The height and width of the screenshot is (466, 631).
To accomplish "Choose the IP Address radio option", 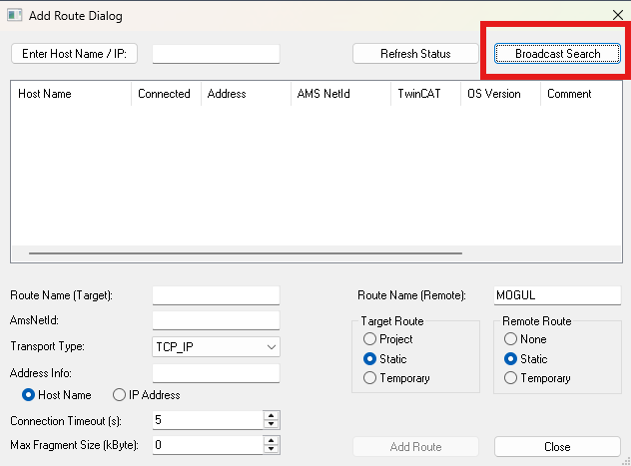I will [x=120, y=395].
